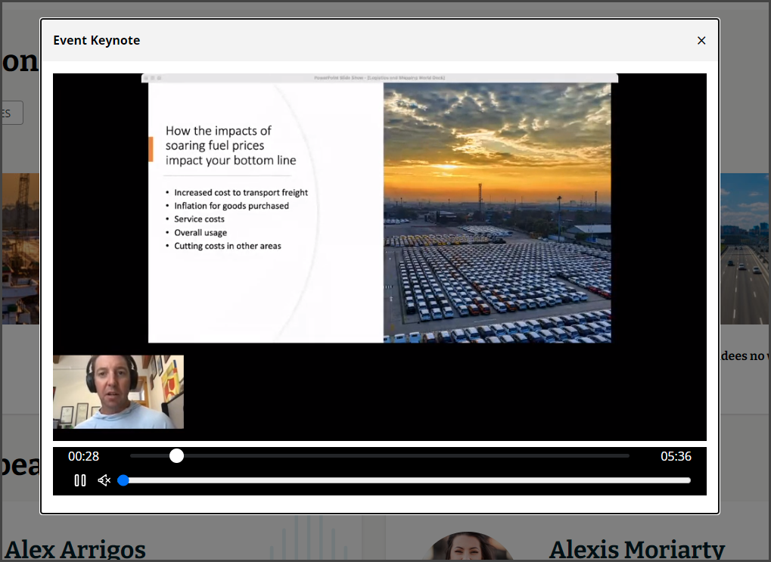The width and height of the screenshot is (771, 562).
Task: Click the highway image on background page
Action: click(745, 248)
